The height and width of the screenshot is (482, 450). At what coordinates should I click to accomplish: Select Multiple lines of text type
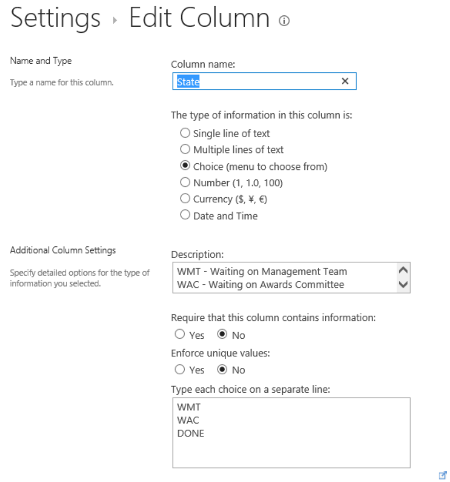coord(185,150)
